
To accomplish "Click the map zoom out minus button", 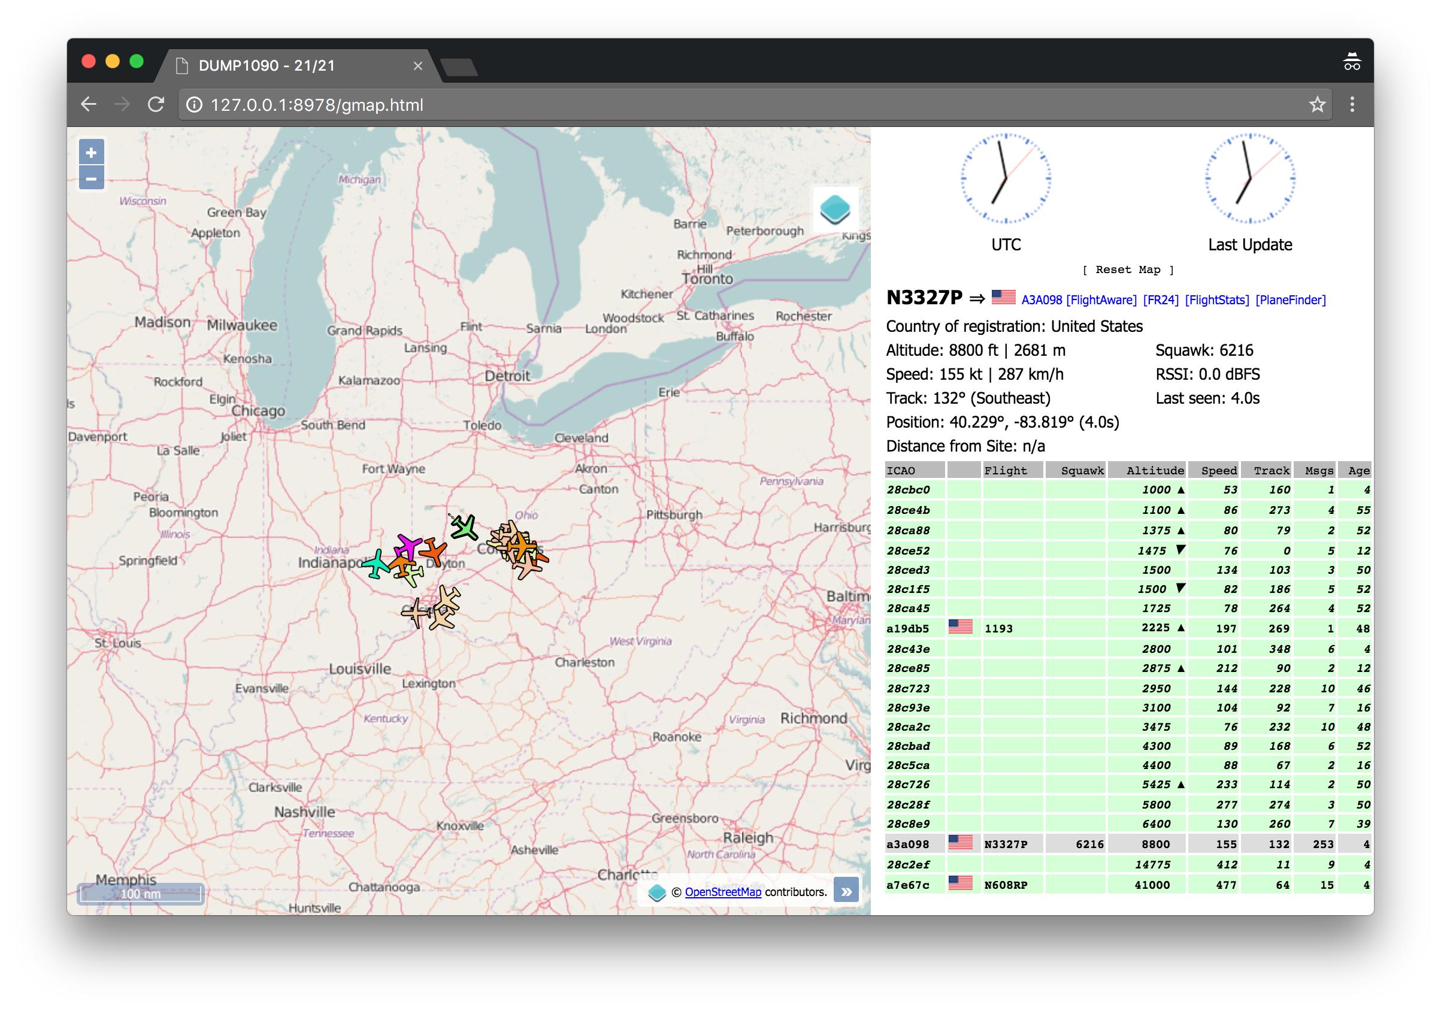I will tap(91, 179).
